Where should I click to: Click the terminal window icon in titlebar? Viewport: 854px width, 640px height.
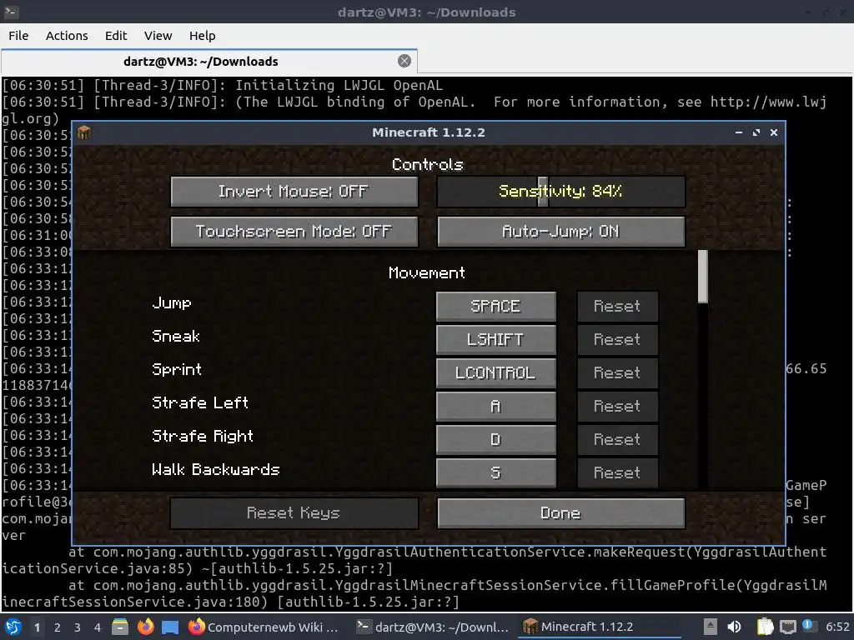click(x=12, y=12)
